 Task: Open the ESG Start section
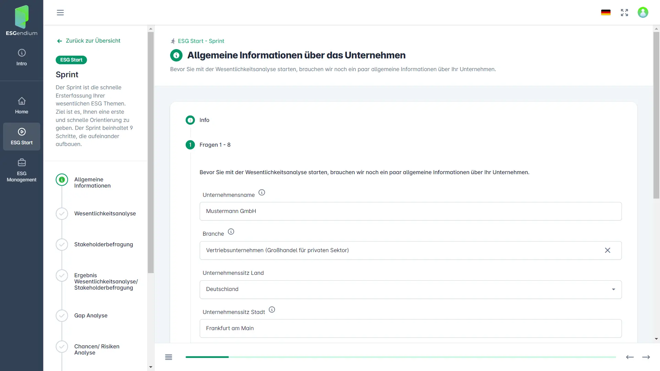(21, 136)
